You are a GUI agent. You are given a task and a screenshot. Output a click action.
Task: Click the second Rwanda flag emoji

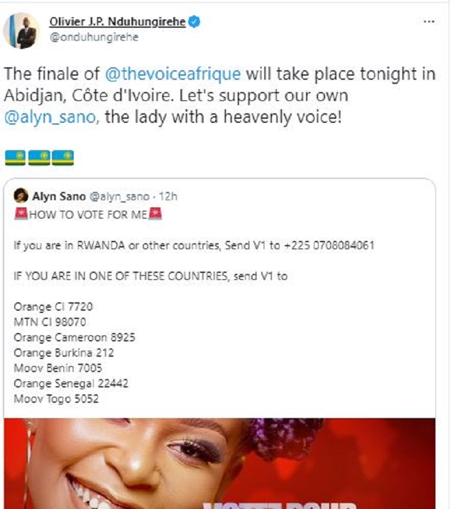tap(39, 158)
